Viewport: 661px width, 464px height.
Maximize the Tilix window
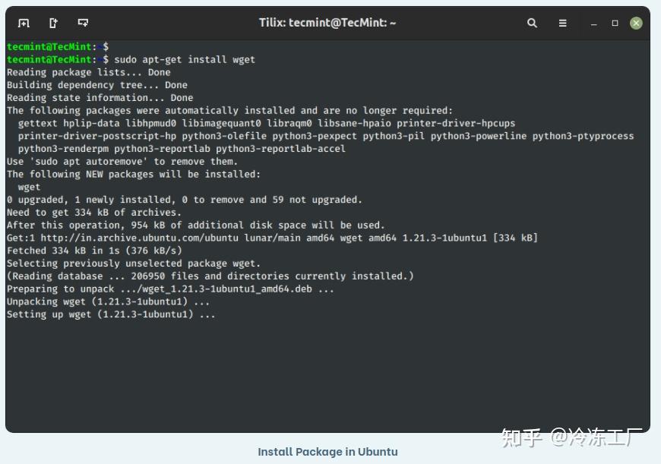point(615,24)
